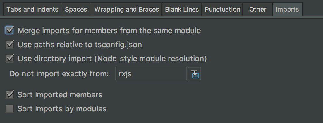Image resolution: width=323 pixels, height=123 pixels.
Task: Disable the Use directory import checkbox
Action: [x=10, y=59]
